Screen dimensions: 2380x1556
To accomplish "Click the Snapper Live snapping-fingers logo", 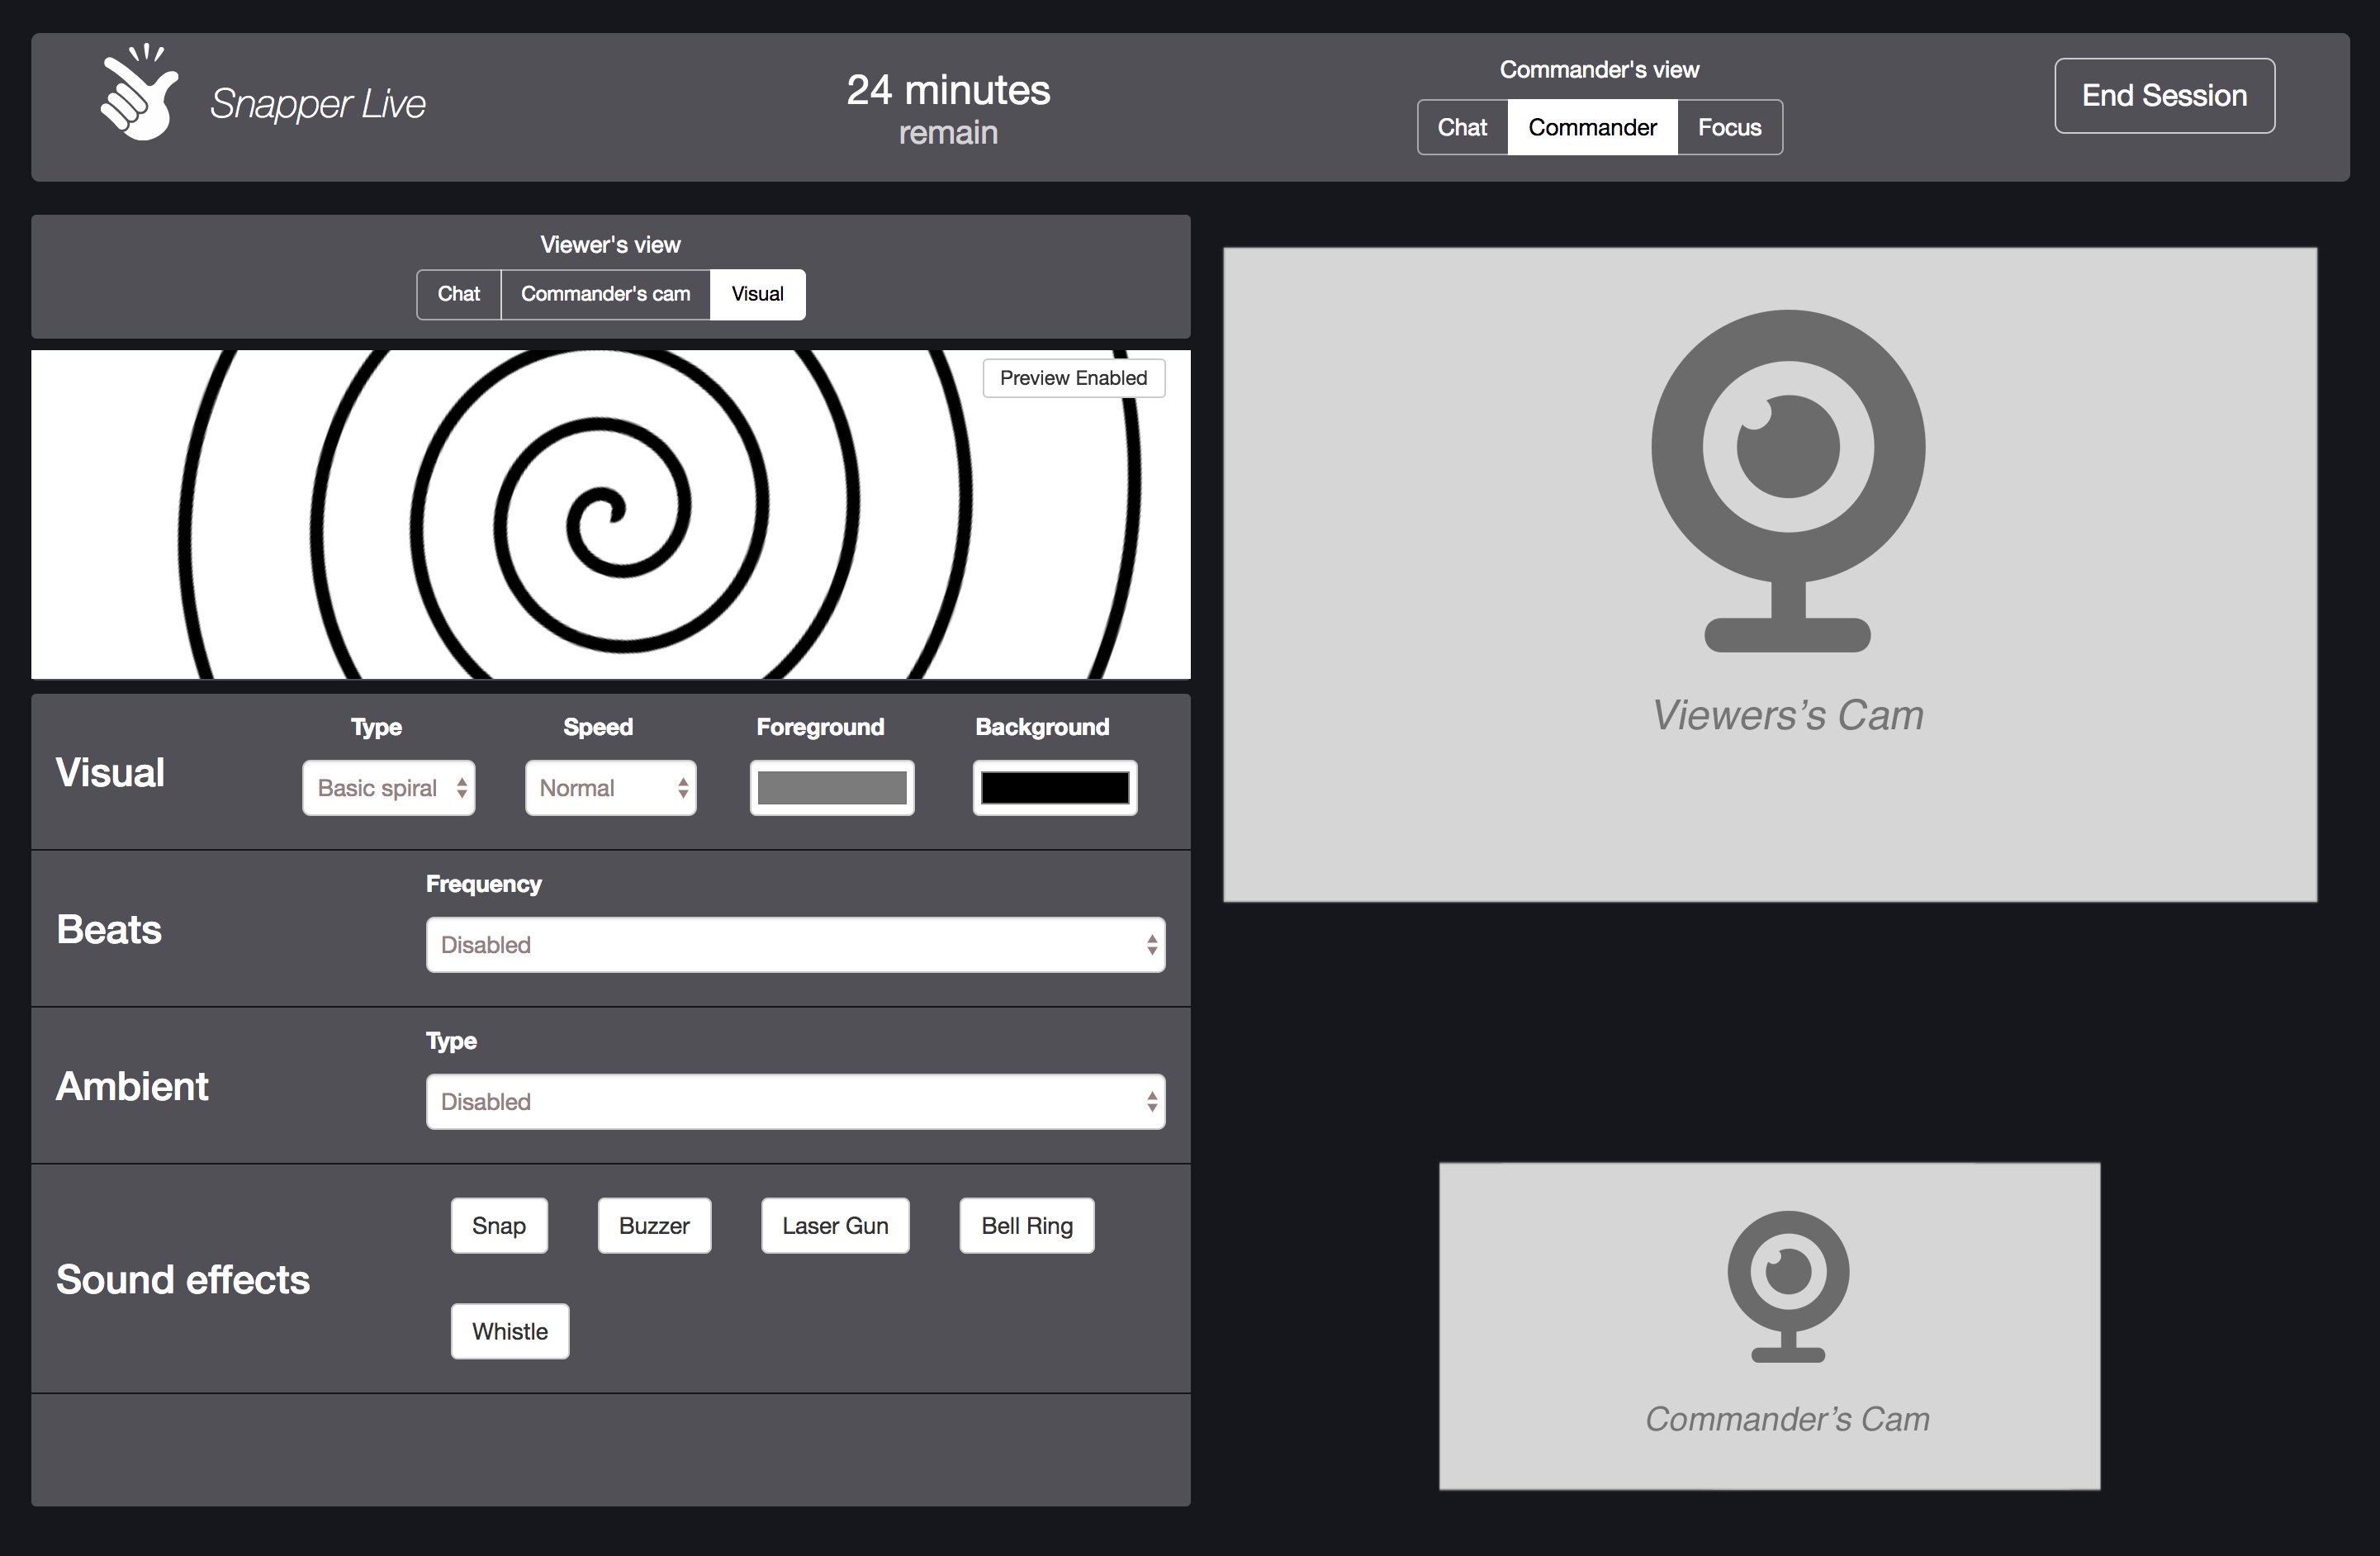I will [x=139, y=94].
